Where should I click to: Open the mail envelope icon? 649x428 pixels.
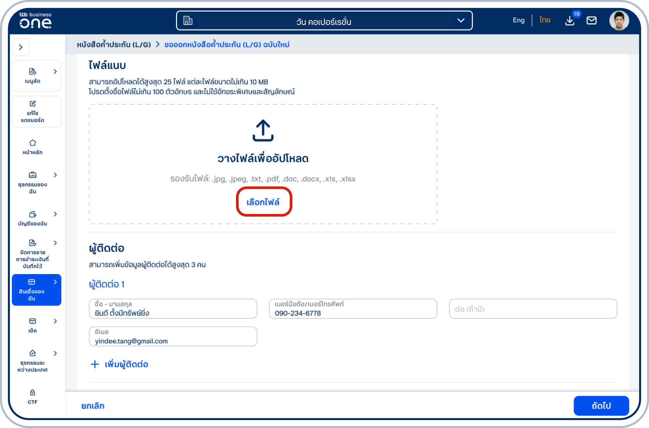pyautogui.click(x=591, y=21)
